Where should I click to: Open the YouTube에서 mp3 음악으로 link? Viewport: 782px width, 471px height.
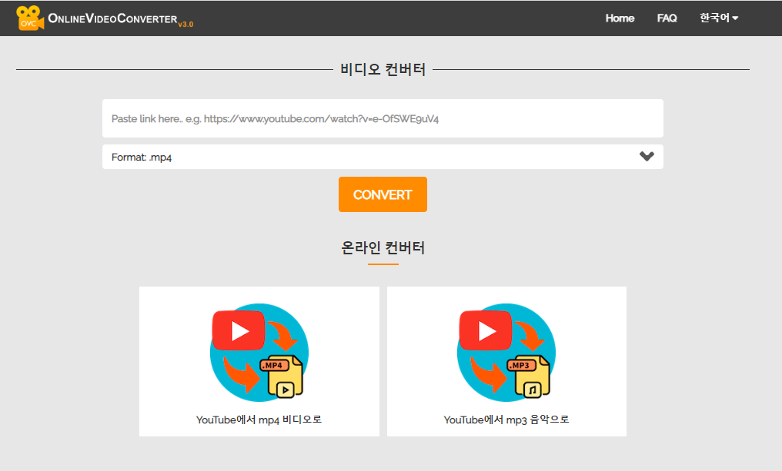tap(506, 420)
